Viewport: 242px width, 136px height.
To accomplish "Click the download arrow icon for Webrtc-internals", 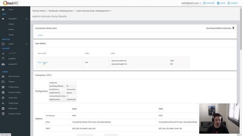I will [x=233, y=28].
